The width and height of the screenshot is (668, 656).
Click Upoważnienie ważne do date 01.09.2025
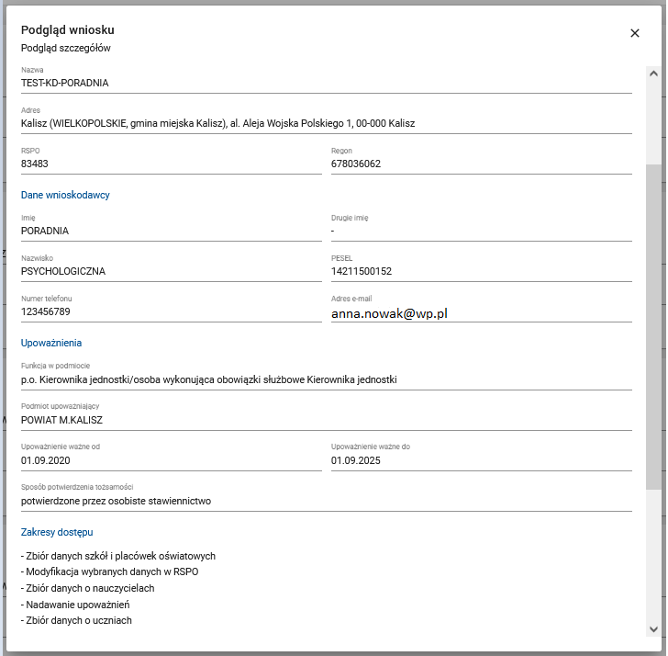click(481, 460)
